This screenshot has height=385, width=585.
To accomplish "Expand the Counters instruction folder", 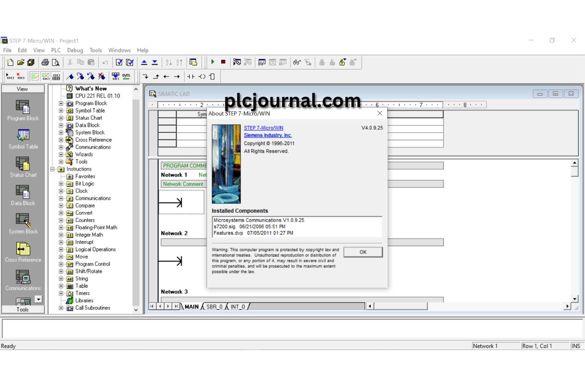I will (x=61, y=220).
